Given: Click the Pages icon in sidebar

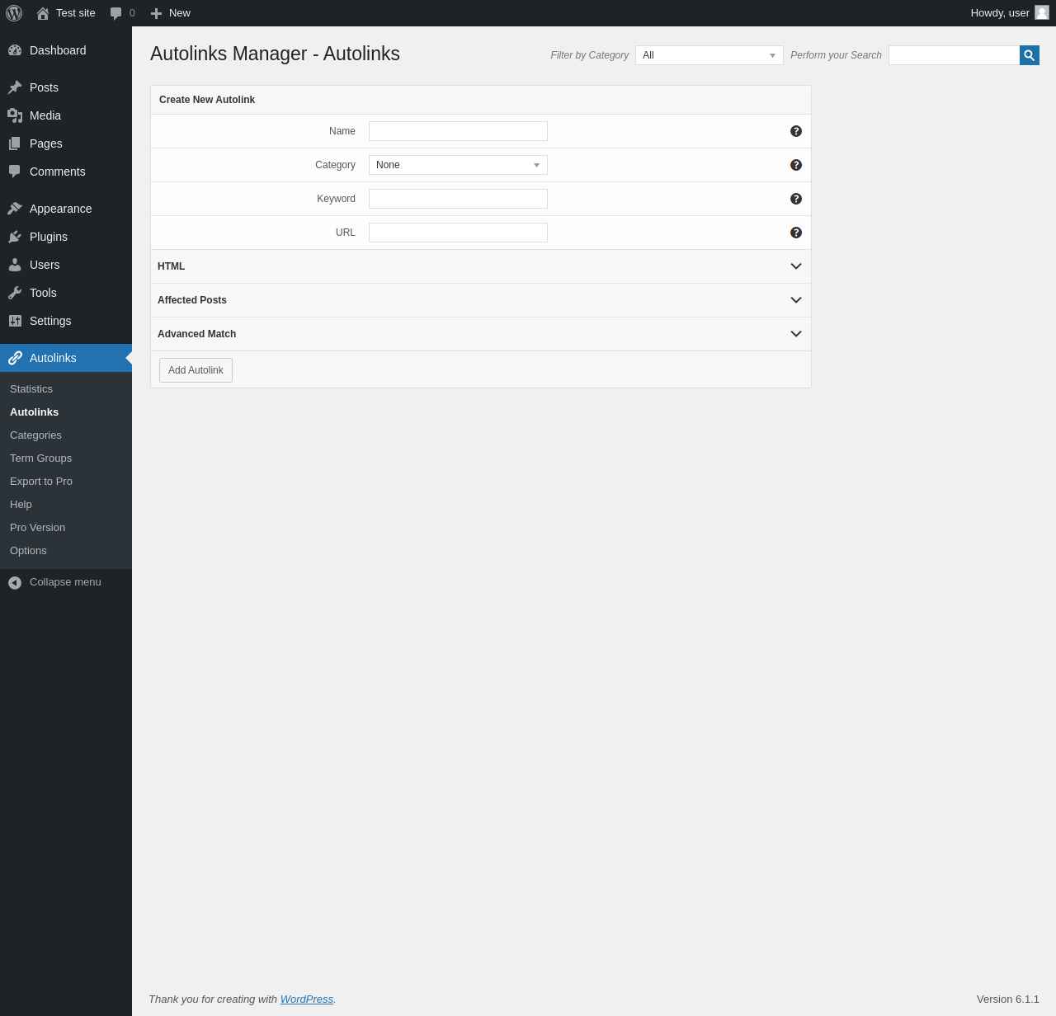Looking at the screenshot, I should pos(15,143).
